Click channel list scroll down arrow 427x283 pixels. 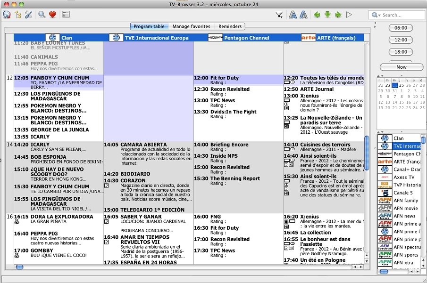click(423, 265)
